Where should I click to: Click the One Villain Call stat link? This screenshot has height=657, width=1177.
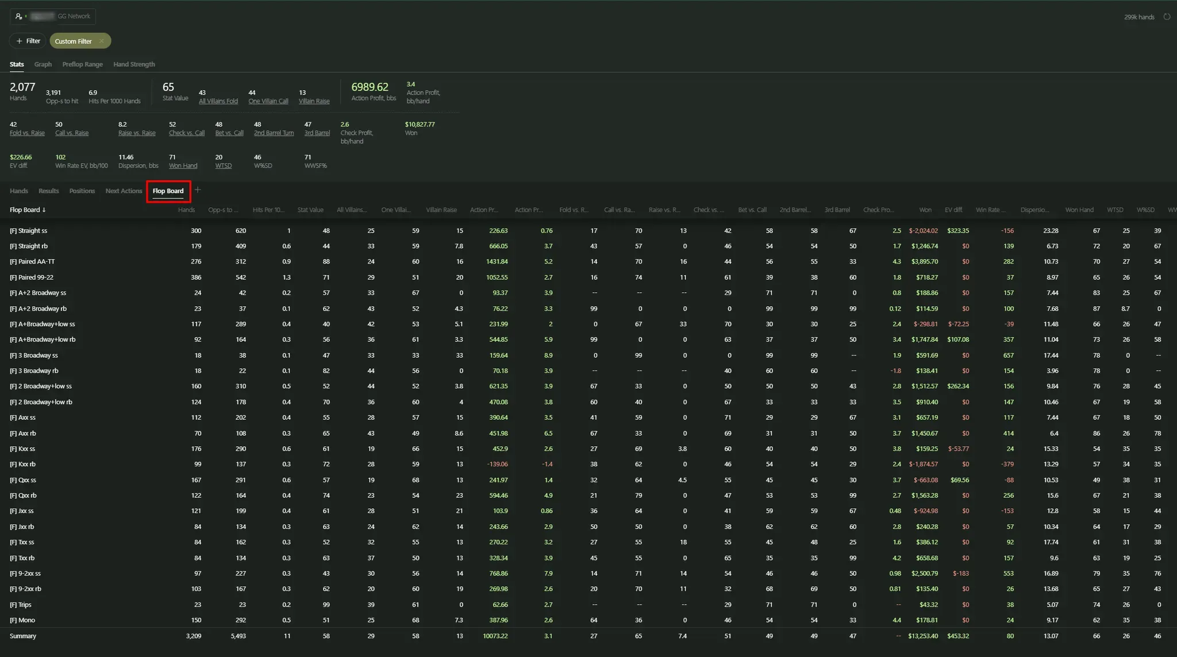(x=268, y=101)
